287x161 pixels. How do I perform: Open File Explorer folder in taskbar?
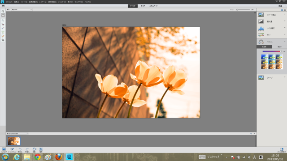[27, 157]
